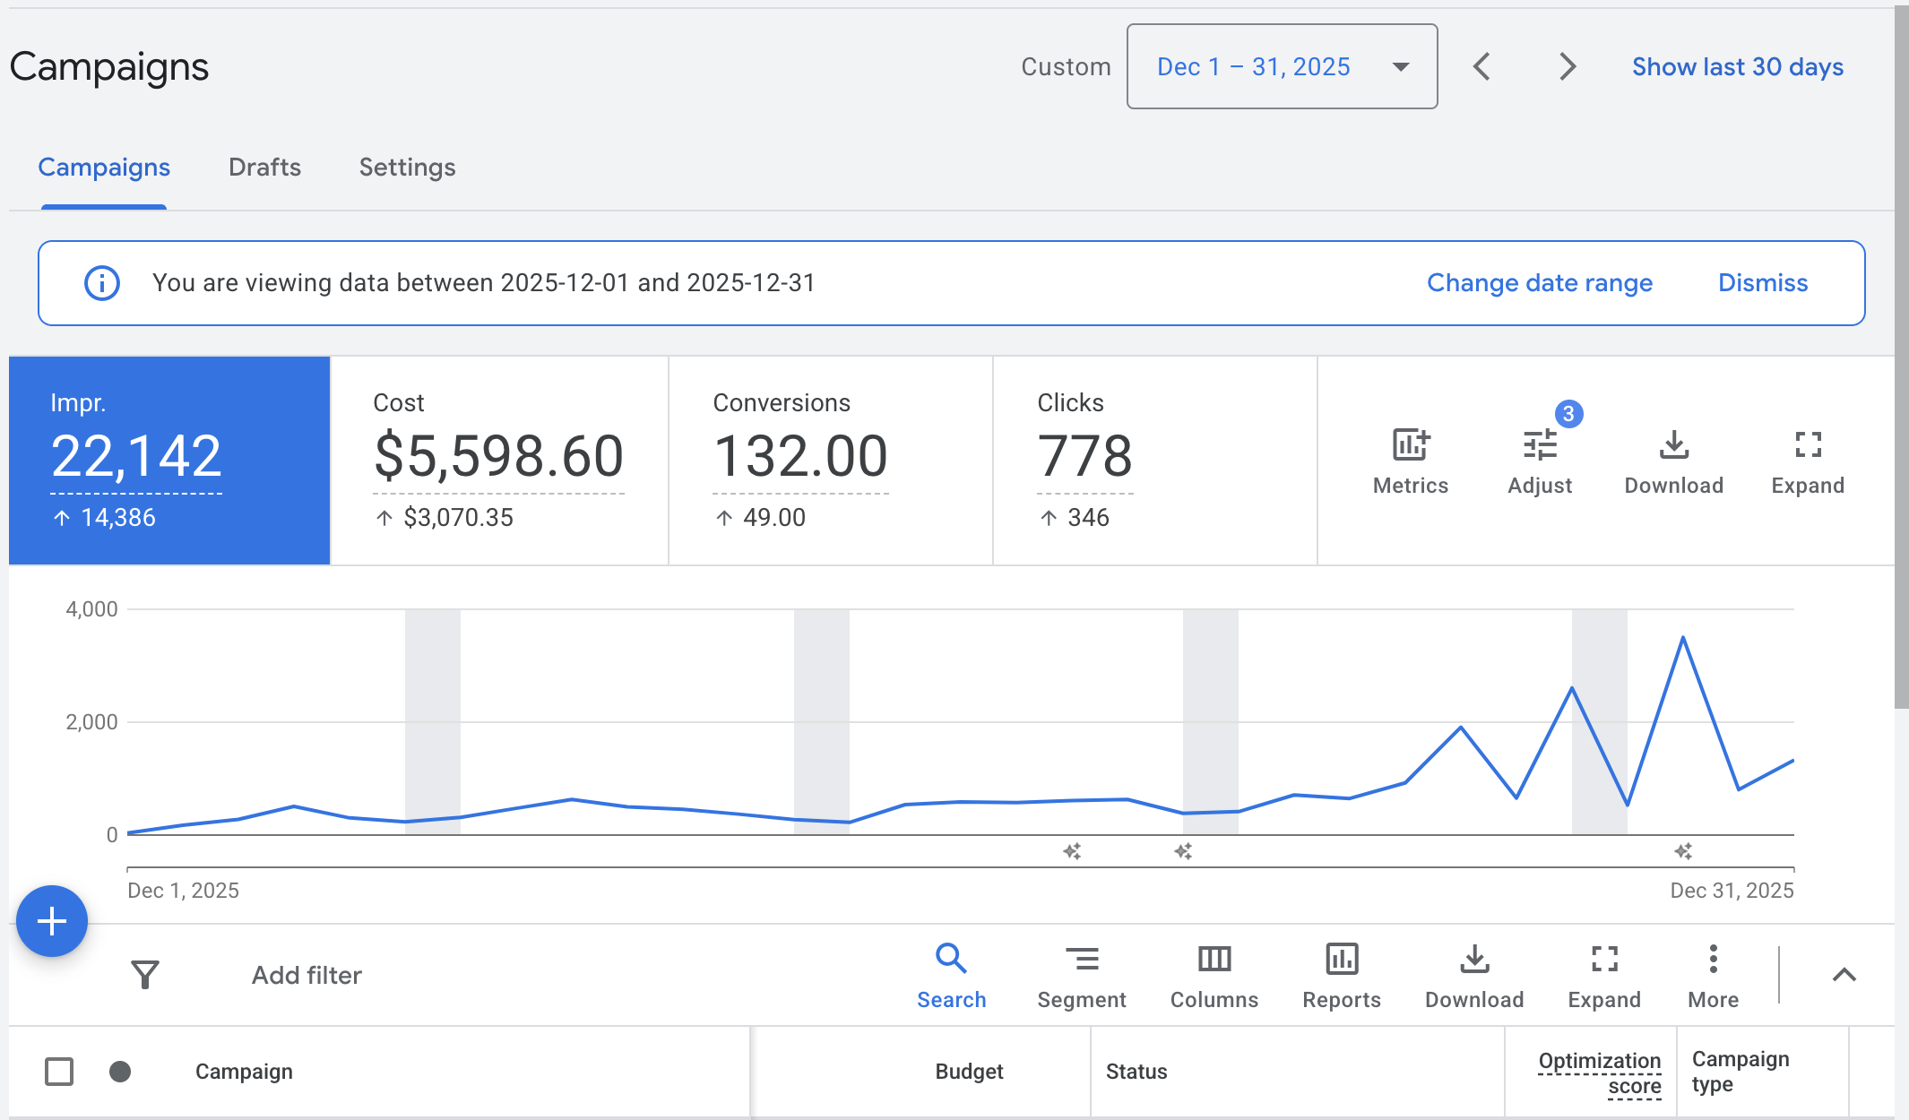This screenshot has height=1120, width=1909.
Task: Expand the chart to full screen
Action: tap(1808, 445)
